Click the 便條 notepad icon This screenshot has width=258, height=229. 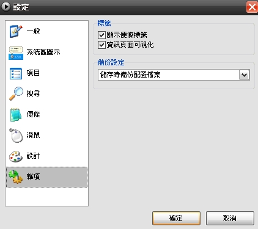coord(16,115)
